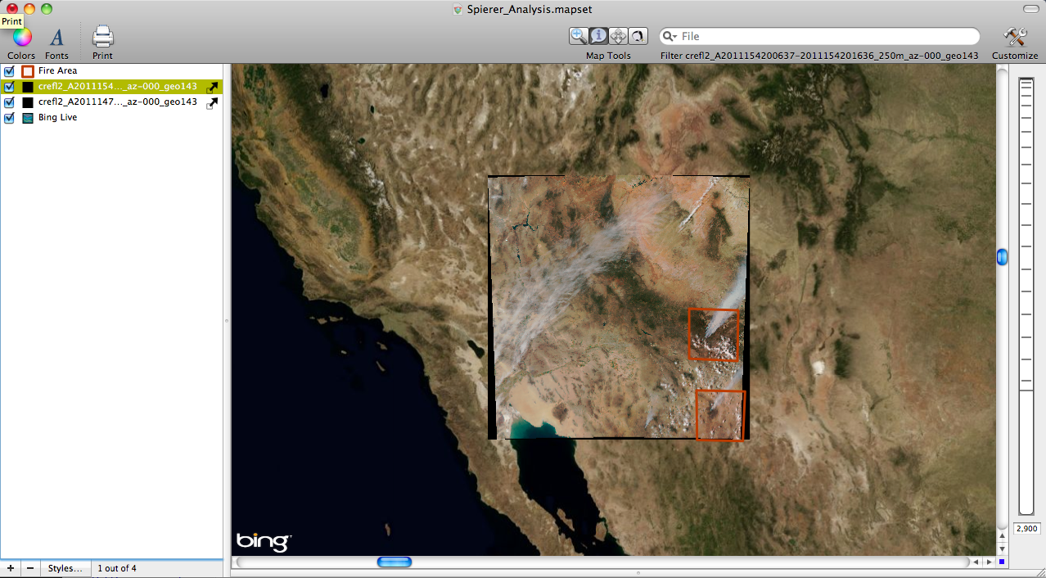Select the zoom magnifier map tool
Image resolution: width=1046 pixels, height=578 pixels.
[x=579, y=36]
